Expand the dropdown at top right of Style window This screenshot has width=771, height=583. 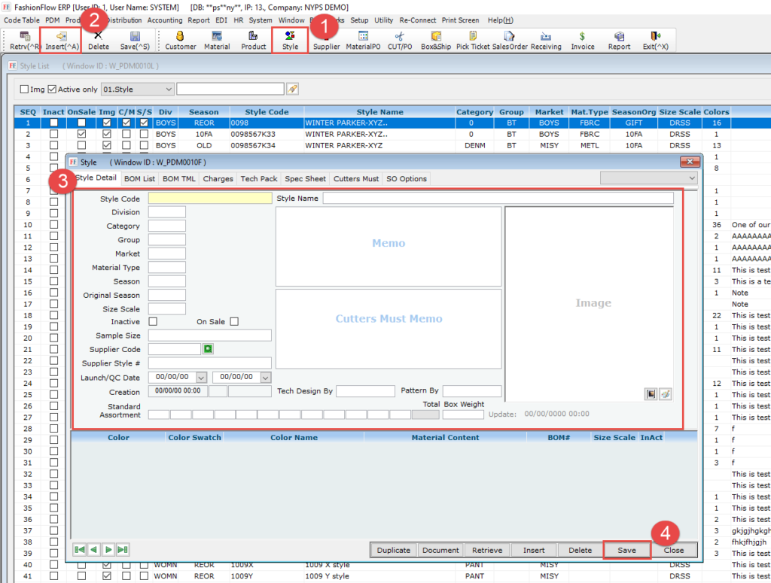[x=692, y=178]
